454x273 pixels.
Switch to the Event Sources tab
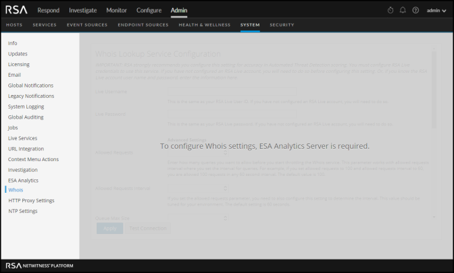88,25
